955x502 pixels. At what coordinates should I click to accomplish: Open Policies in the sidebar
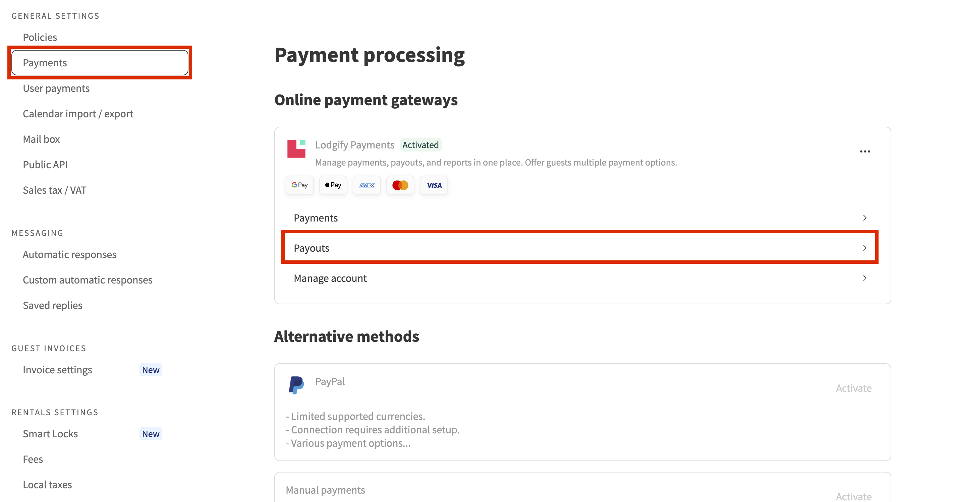tap(40, 38)
